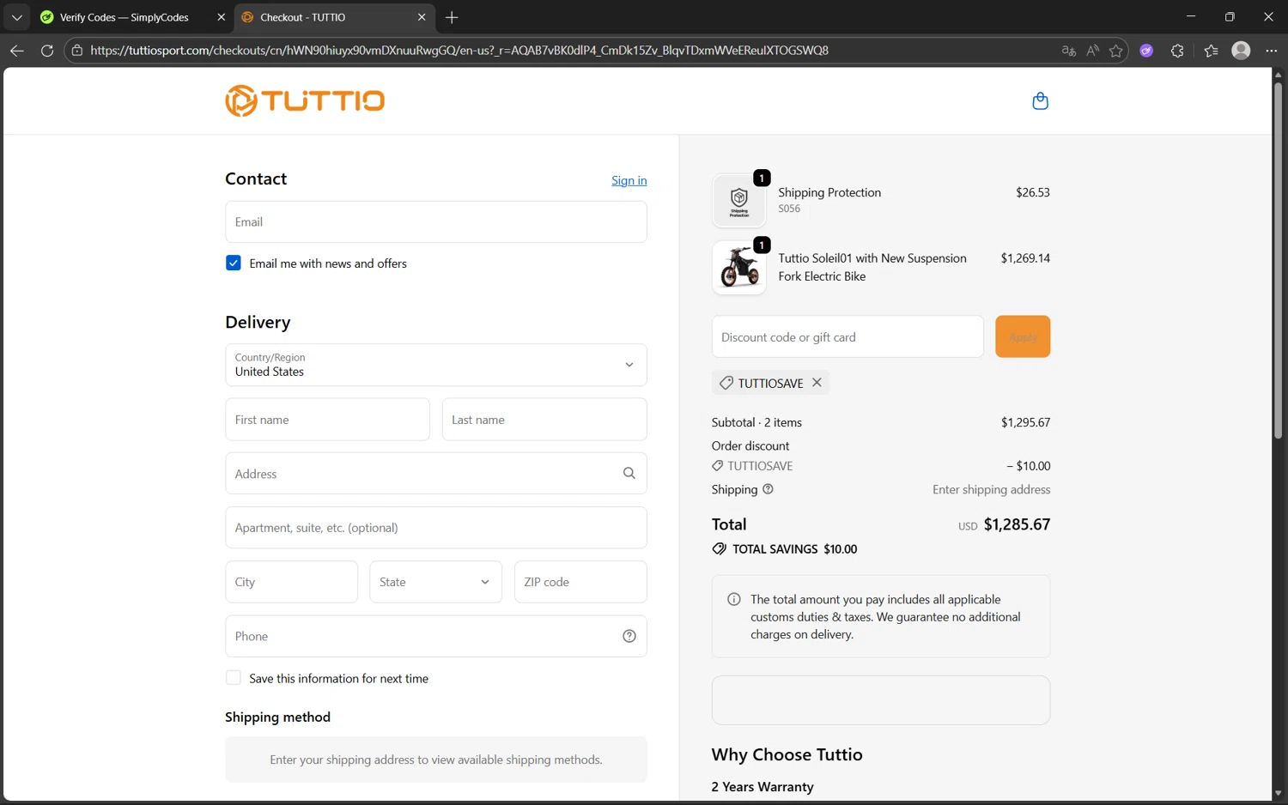The height and width of the screenshot is (805, 1288).
Task: Open the browser tab list chevron
Action: pos(16,17)
